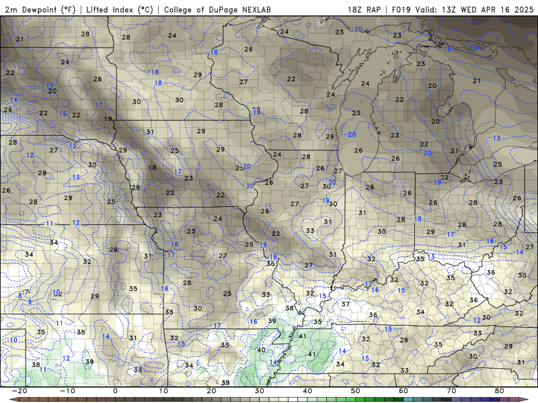
Task: Click the black dewpoint value '19' on the map
Action: point(108,119)
